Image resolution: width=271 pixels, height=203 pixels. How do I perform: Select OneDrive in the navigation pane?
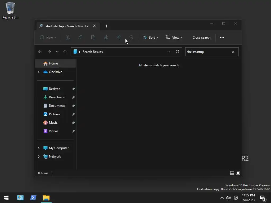pyautogui.click(x=55, y=72)
